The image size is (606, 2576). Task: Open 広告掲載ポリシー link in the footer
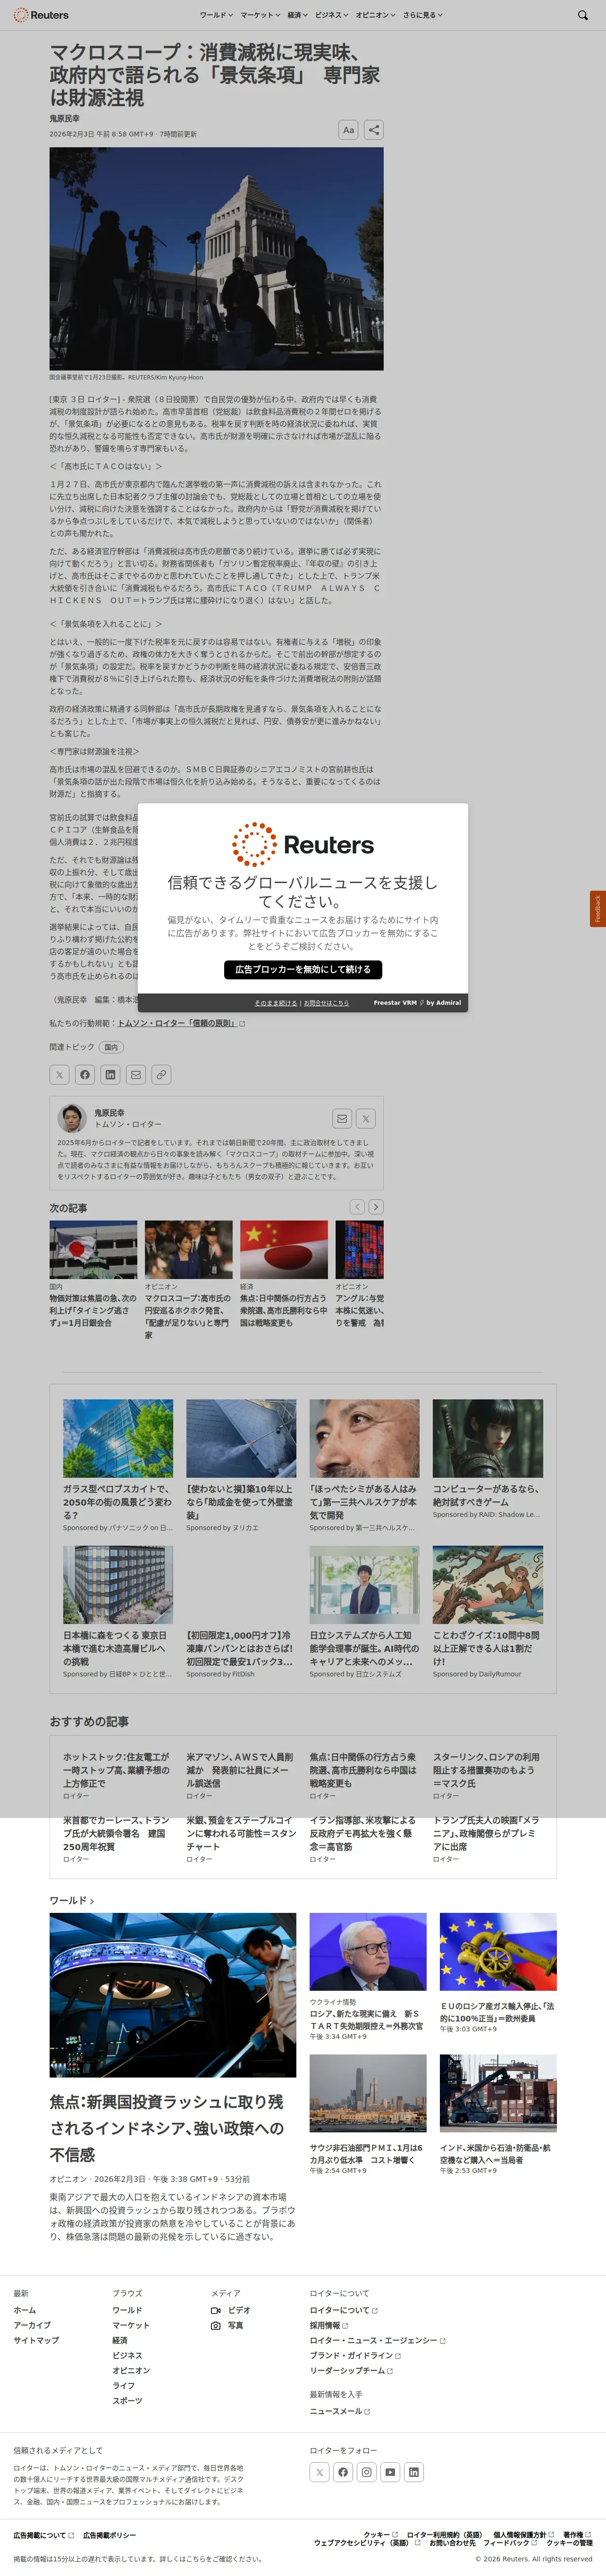pos(109,2535)
